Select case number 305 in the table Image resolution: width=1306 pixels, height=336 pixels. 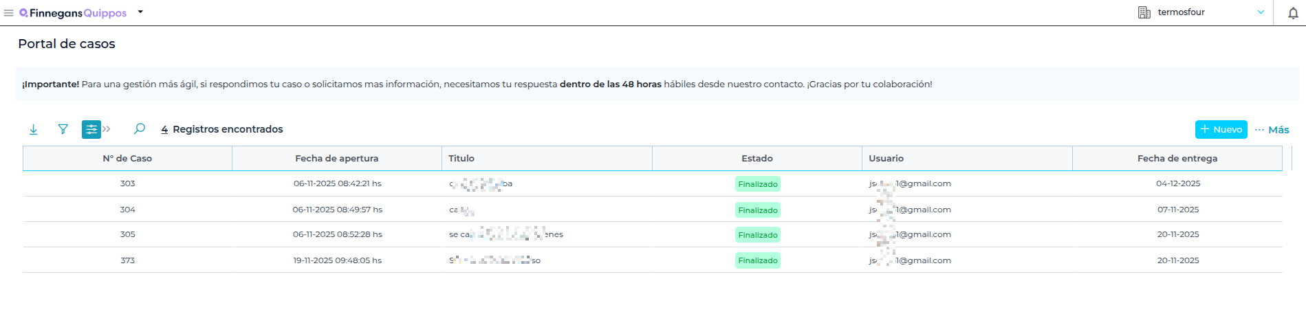pos(127,234)
